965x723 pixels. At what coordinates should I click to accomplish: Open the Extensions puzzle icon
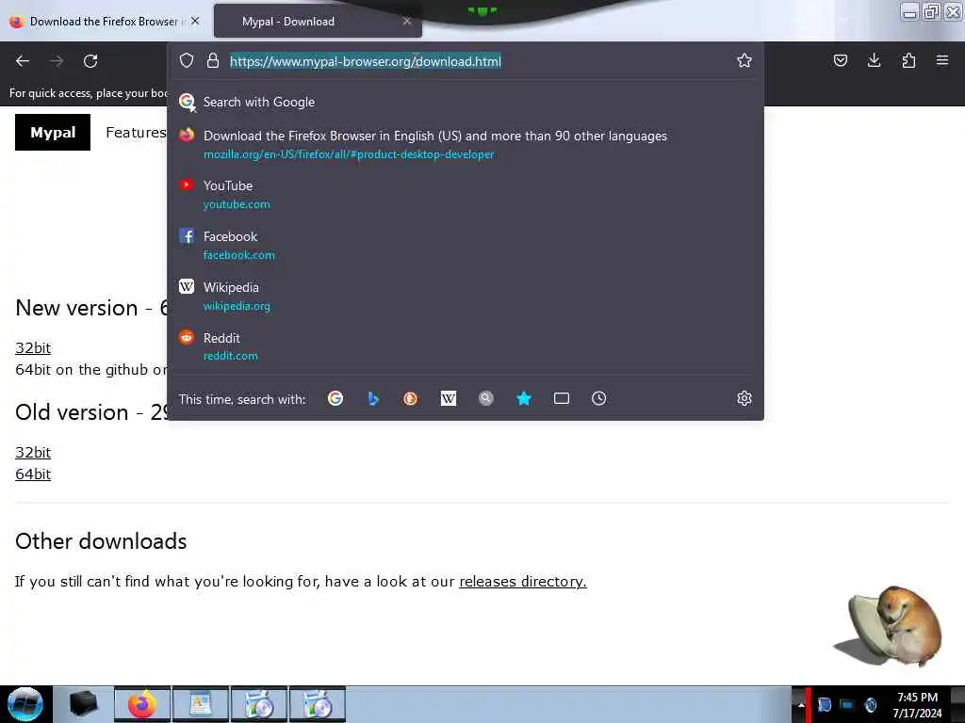[x=908, y=60]
